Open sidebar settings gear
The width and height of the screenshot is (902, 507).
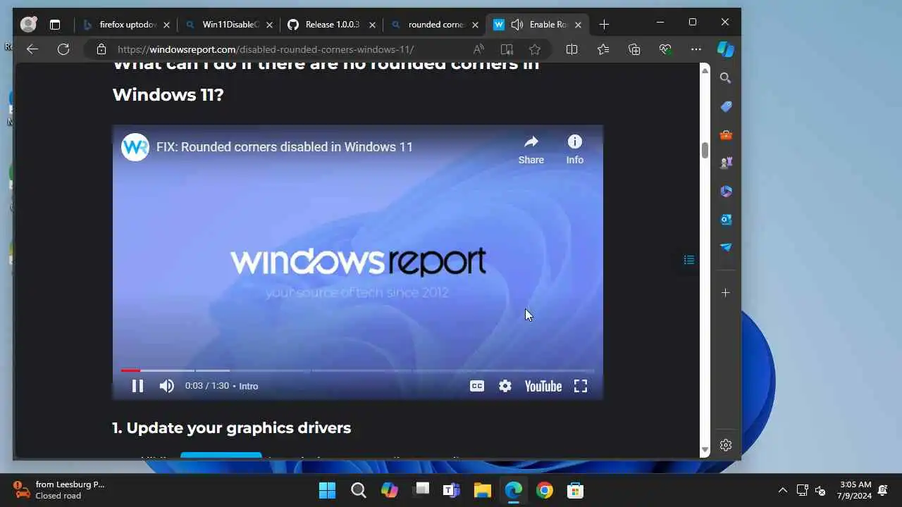[x=726, y=445]
